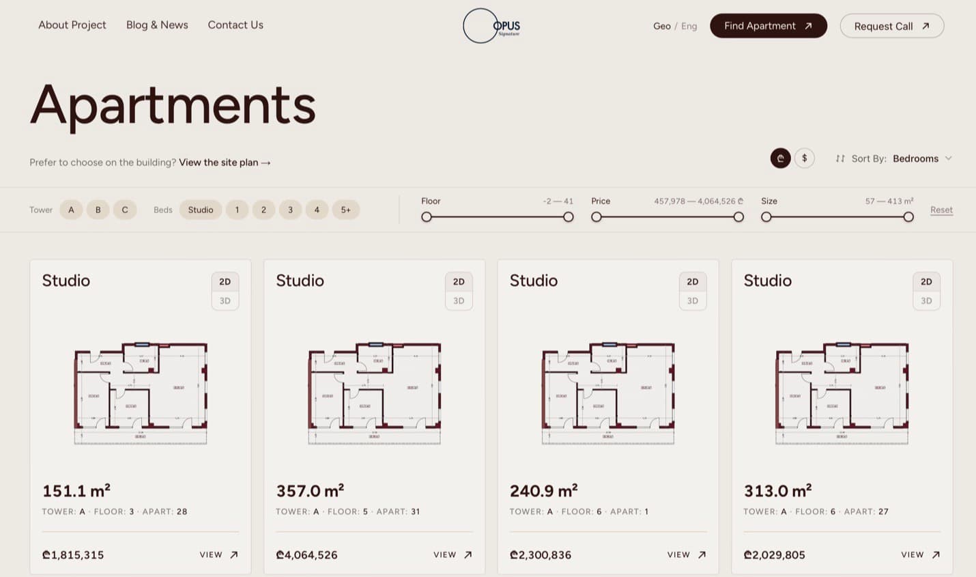Toggle 3D view on the first Studio card

[x=225, y=300]
